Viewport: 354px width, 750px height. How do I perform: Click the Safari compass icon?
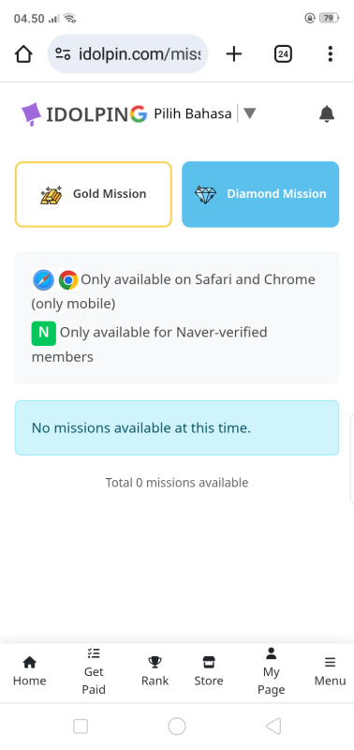point(43,280)
